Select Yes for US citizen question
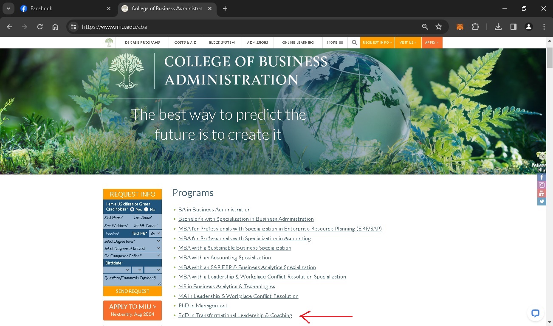 coord(132,209)
